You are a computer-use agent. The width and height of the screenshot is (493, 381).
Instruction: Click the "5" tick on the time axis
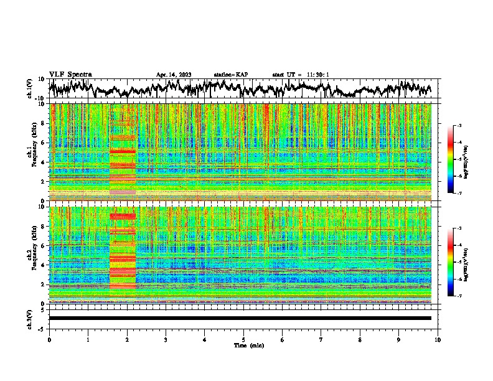click(x=243, y=340)
